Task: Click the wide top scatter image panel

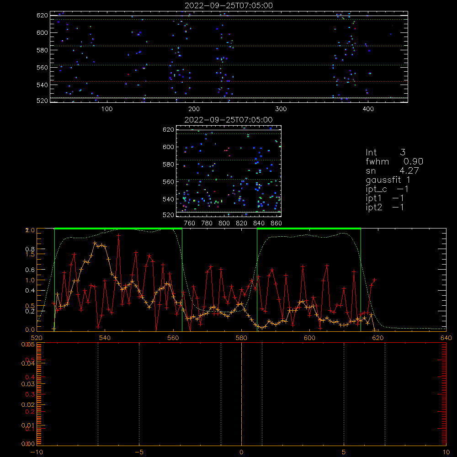Action: point(229,57)
